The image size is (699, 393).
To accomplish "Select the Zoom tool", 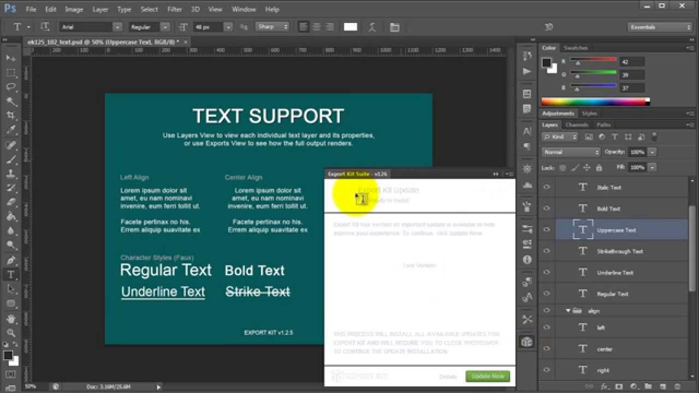I will point(10,332).
